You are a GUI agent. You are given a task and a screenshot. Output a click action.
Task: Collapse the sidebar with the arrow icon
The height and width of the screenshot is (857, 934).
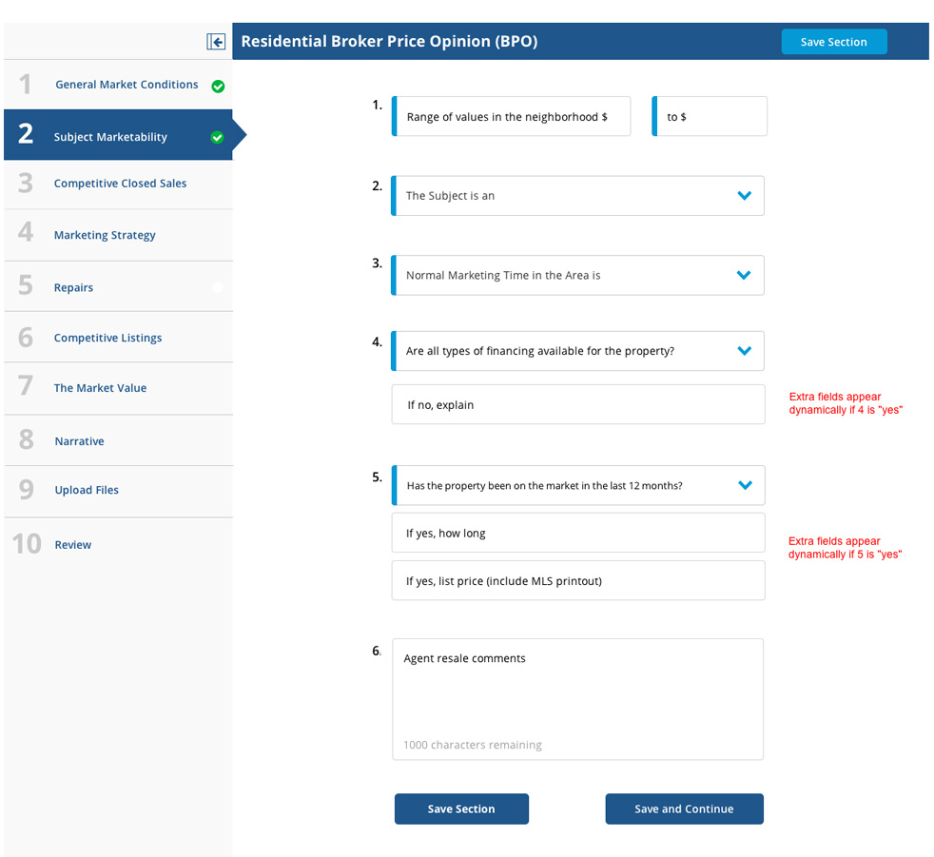pyautogui.click(x=216, y=42)
